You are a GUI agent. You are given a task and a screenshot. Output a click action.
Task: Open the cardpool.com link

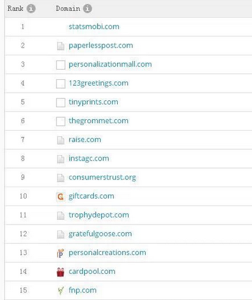click(x=92, y=271)
